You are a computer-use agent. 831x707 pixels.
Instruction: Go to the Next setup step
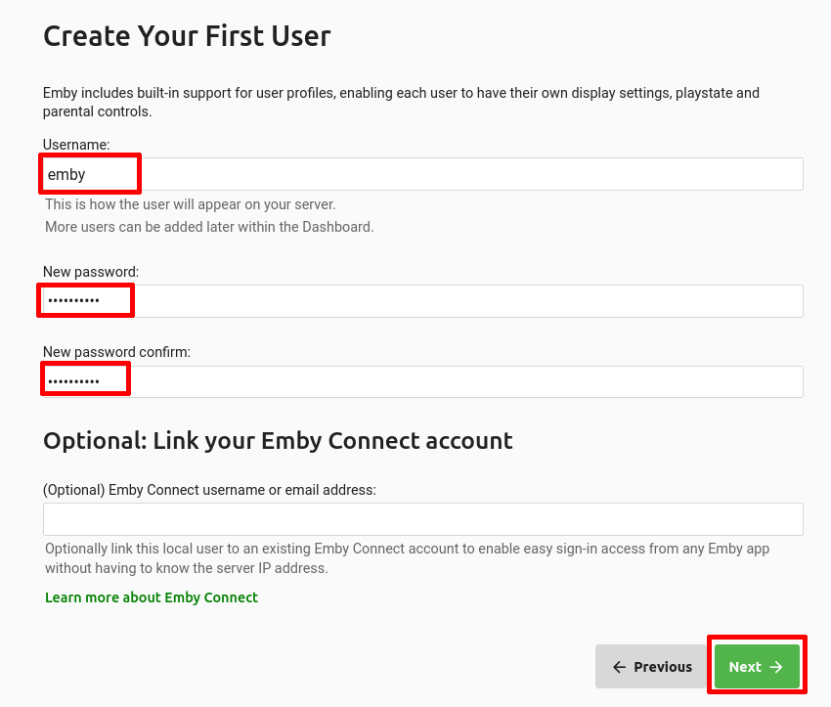[x=757, y=667]
